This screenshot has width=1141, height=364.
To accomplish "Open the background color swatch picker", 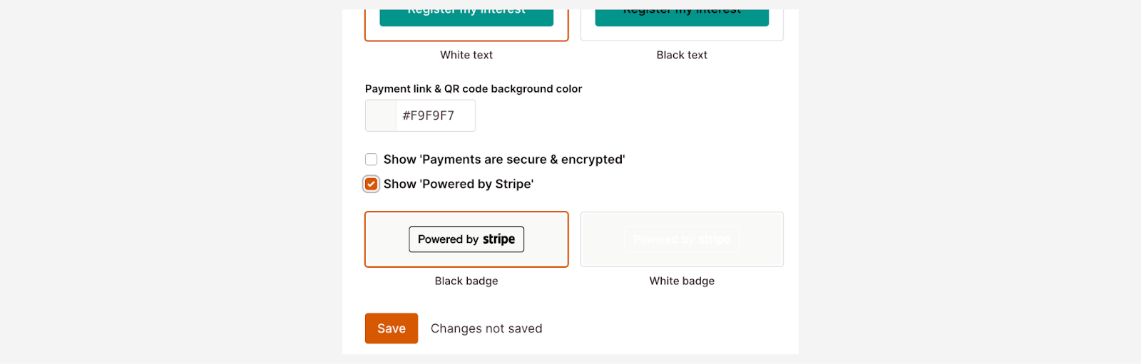I will [381, 115].
